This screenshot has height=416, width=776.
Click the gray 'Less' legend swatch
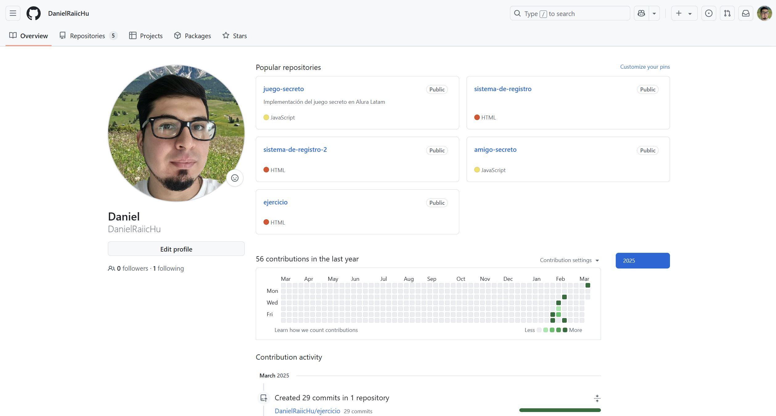539,330
